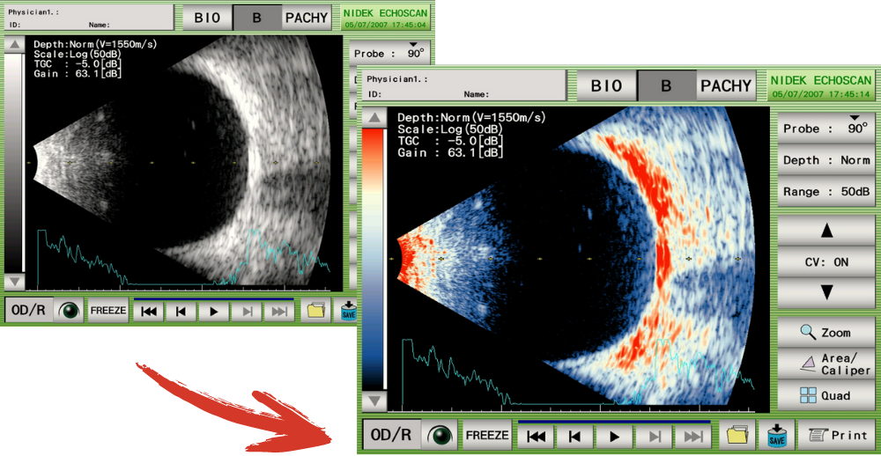The width and height of the screenshot is (881, 456).
Task: Play cine loop in back window
Action: pos(213,311)
